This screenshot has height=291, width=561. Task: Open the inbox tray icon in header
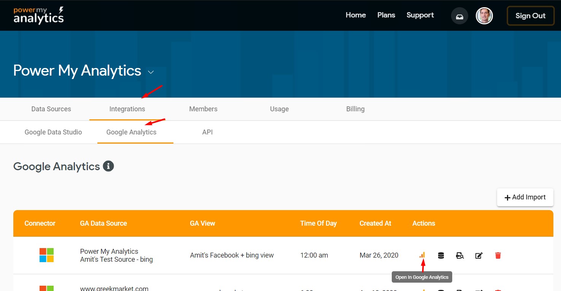point(459,16)
